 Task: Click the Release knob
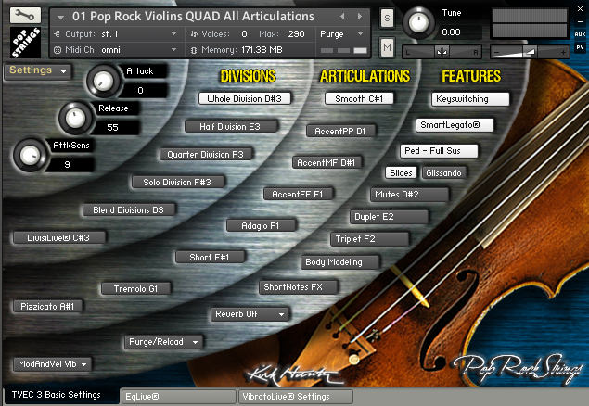(75, 118)
